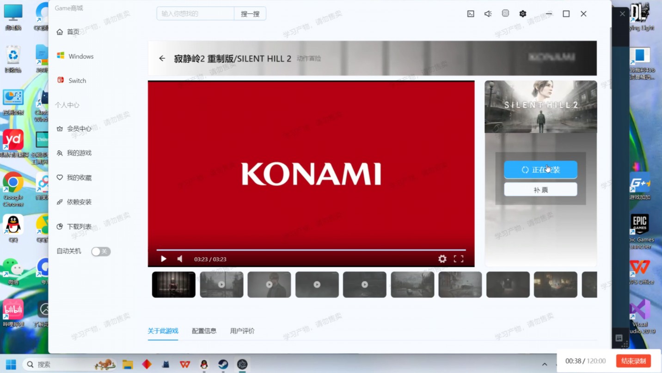The height and width of the screenshot is (373, 662).
Task: Open Google Chrome desktop shortcut
Action: coord(13,190)
